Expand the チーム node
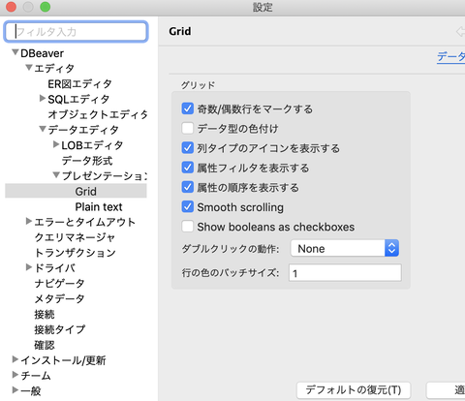465x401 pixels. pyautogui.click(x=15, y=375)
